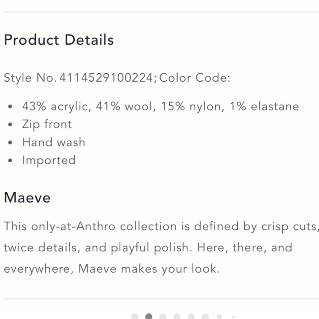Jump to the third carousel dot

click(x=163, y=316)
